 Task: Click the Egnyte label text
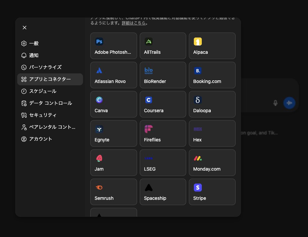coord(102,140)
